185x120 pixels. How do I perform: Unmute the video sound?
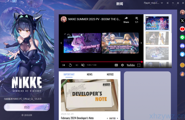(x=83, y=65)
